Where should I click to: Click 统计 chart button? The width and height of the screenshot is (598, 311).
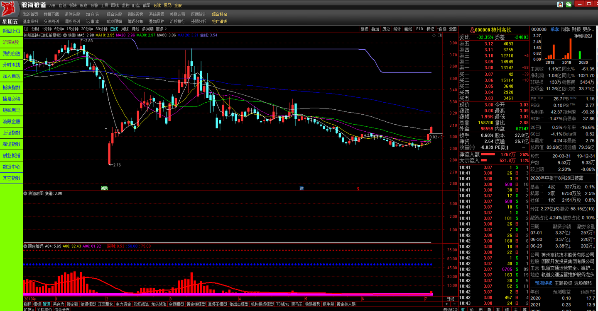coord(397,29)
